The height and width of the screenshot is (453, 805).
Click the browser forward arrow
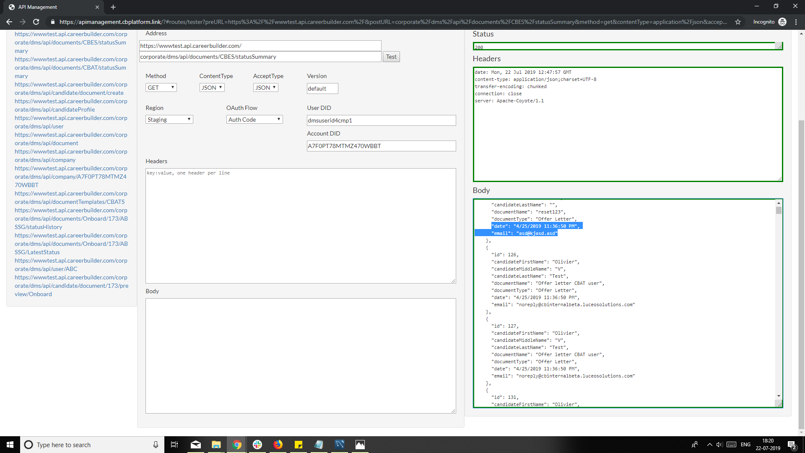tap(22, 22)
